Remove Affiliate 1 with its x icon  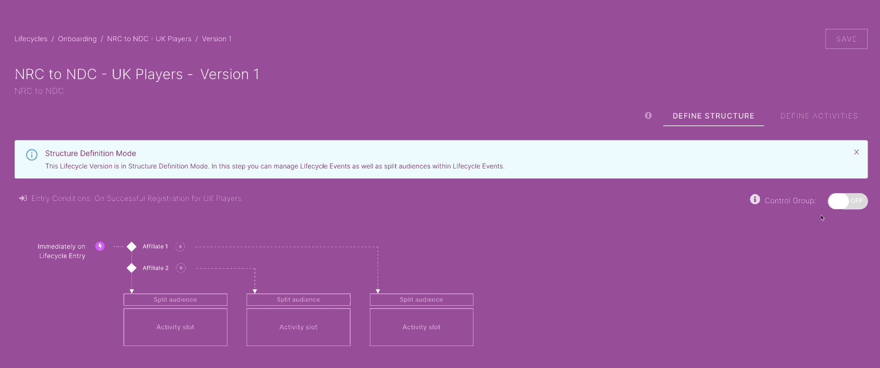(x=181, y=247)
